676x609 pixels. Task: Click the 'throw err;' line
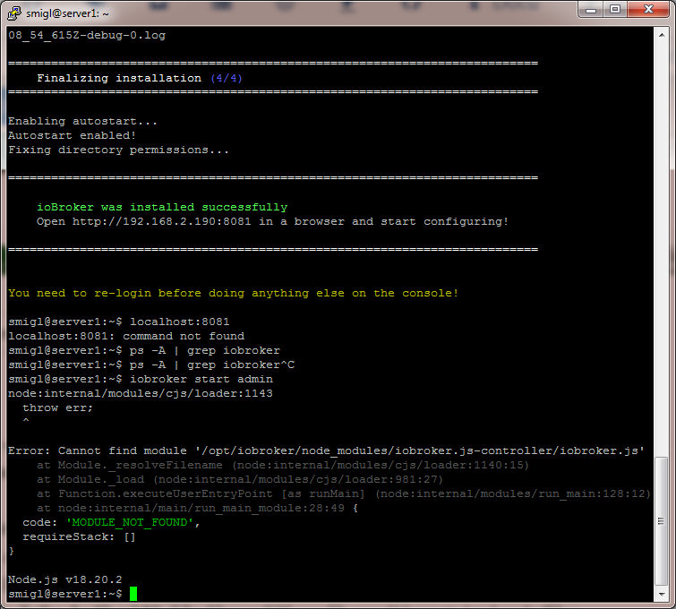[58, 407]
